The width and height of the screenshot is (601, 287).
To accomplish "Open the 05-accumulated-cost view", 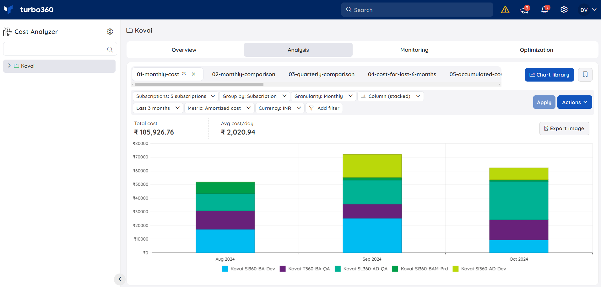I will pos(475,74).
